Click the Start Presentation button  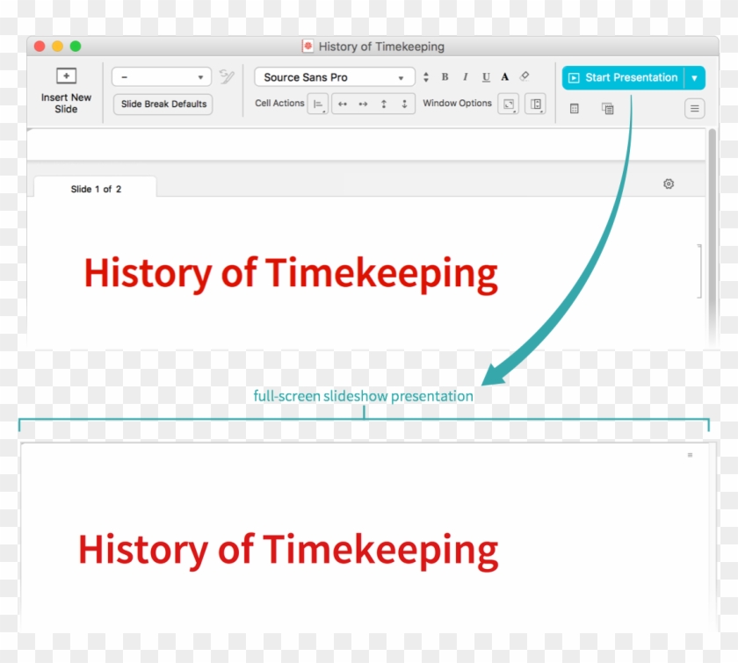[623, 77]
